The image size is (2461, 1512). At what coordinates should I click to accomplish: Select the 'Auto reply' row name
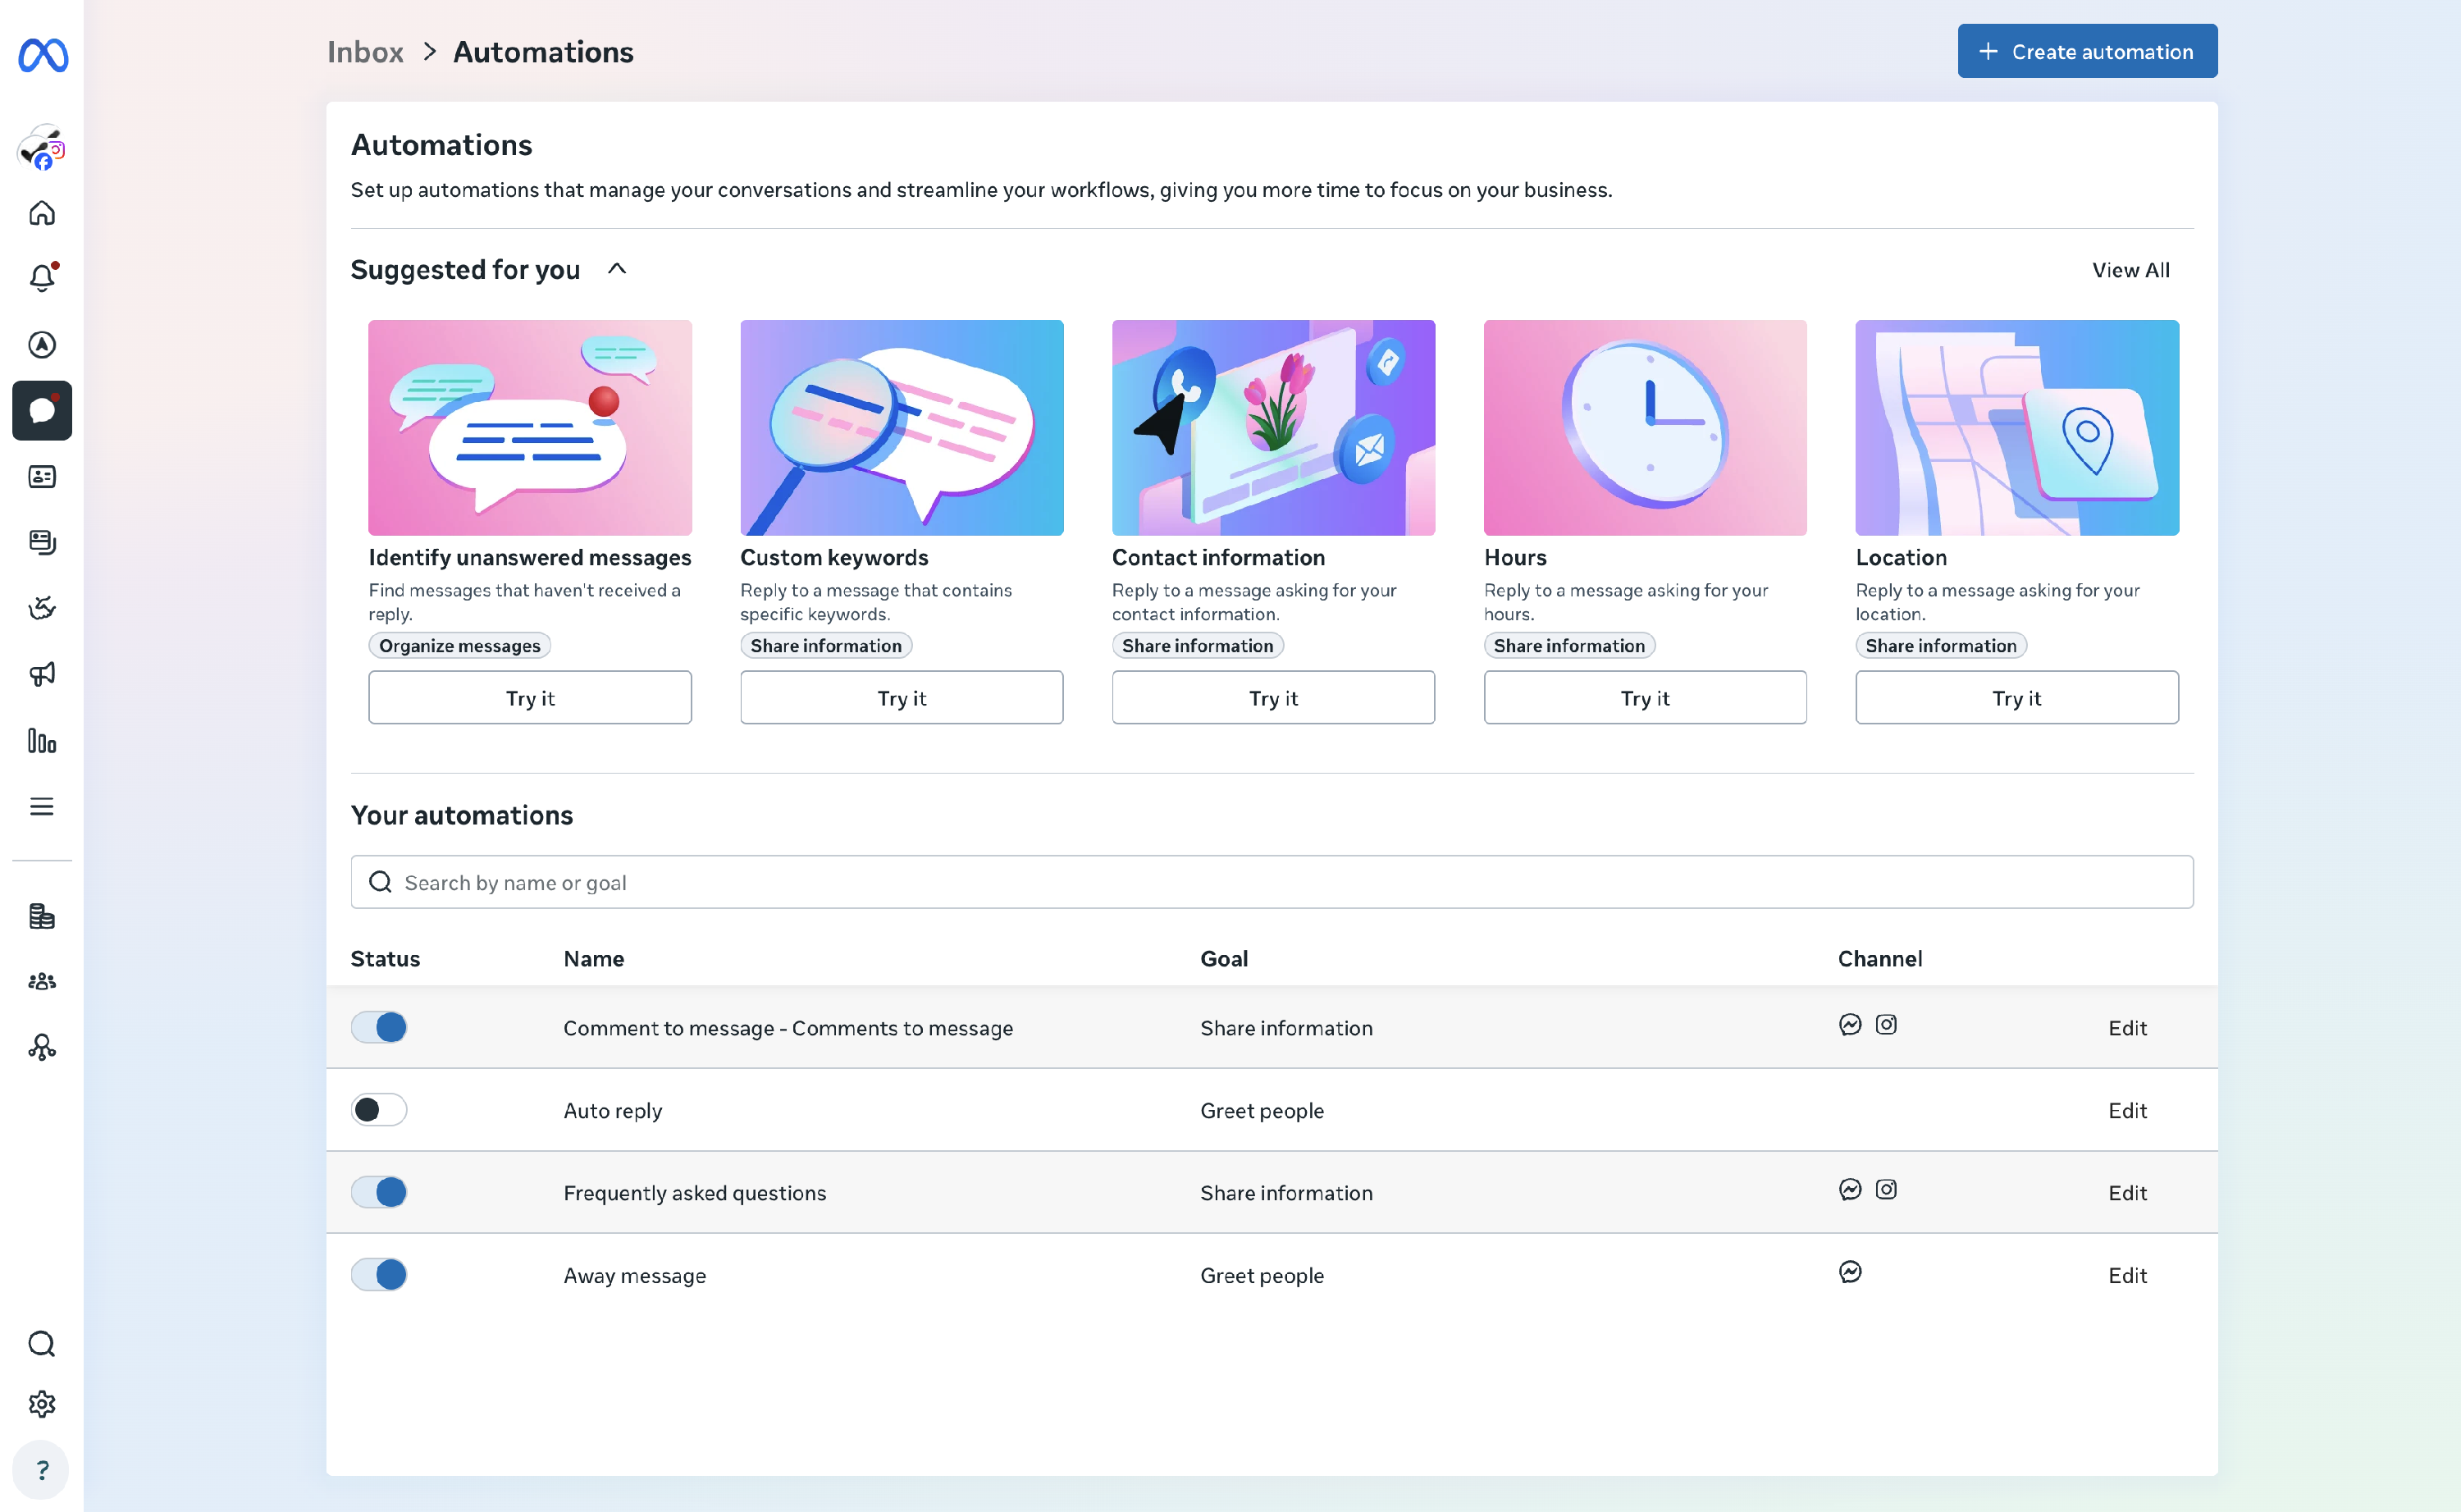tap(613, 1111)
